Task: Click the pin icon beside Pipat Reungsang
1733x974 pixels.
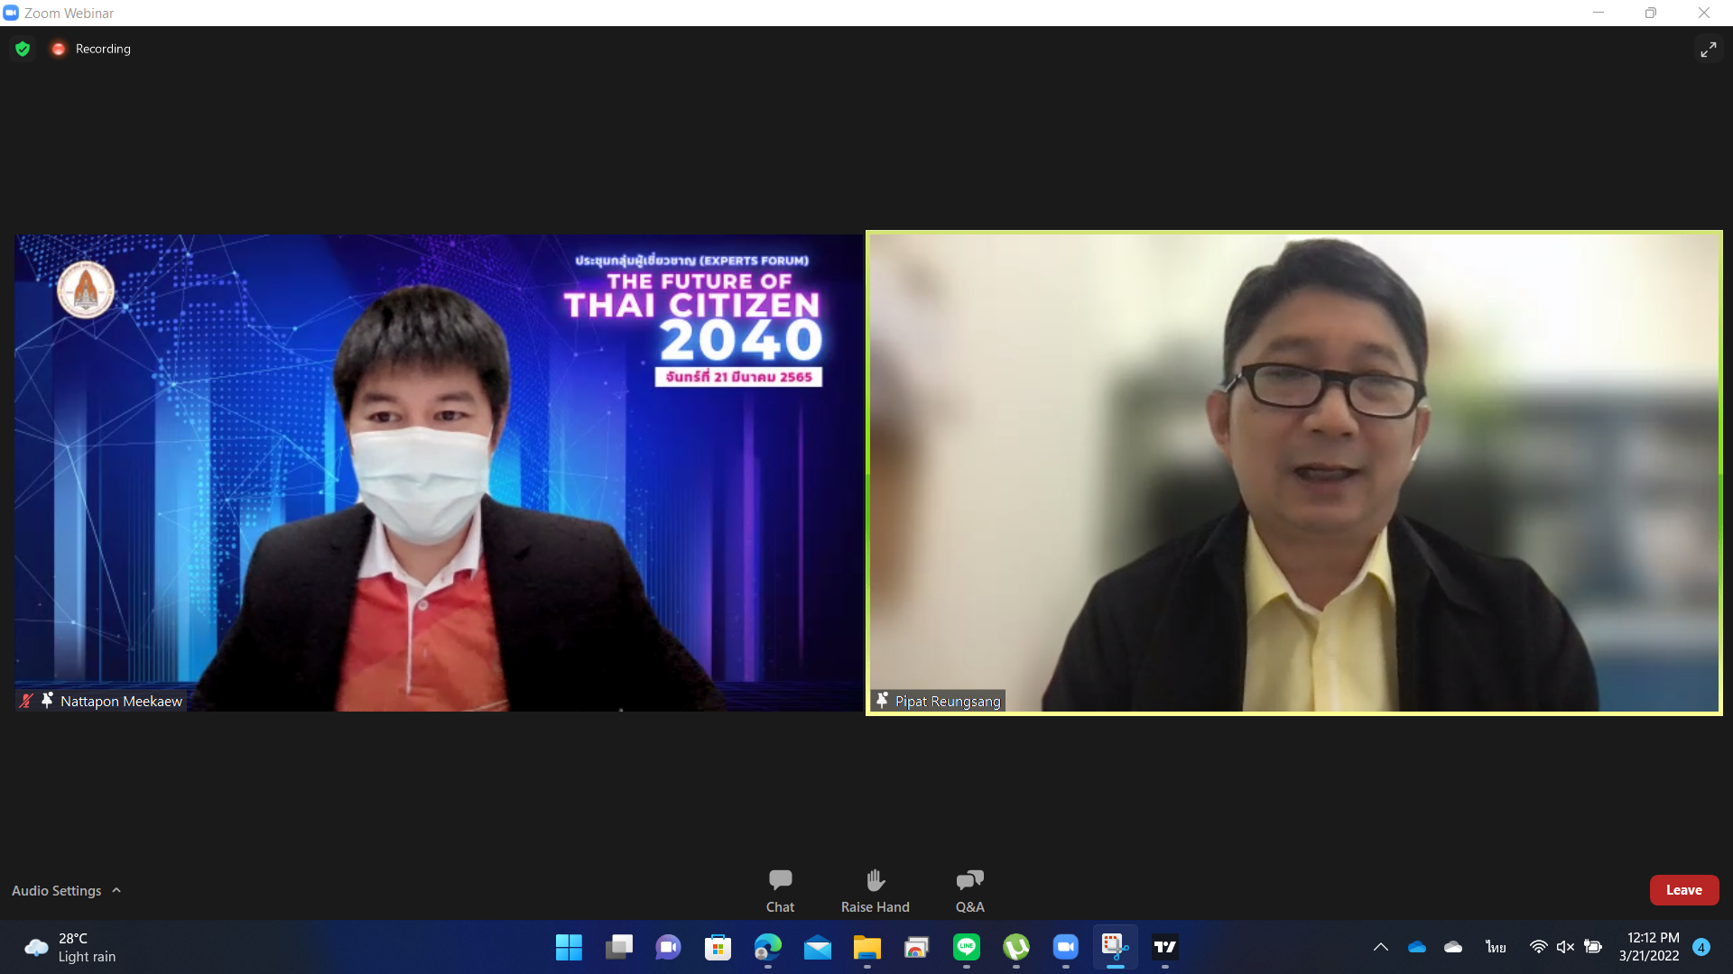Action: click(x=882, y=701)
